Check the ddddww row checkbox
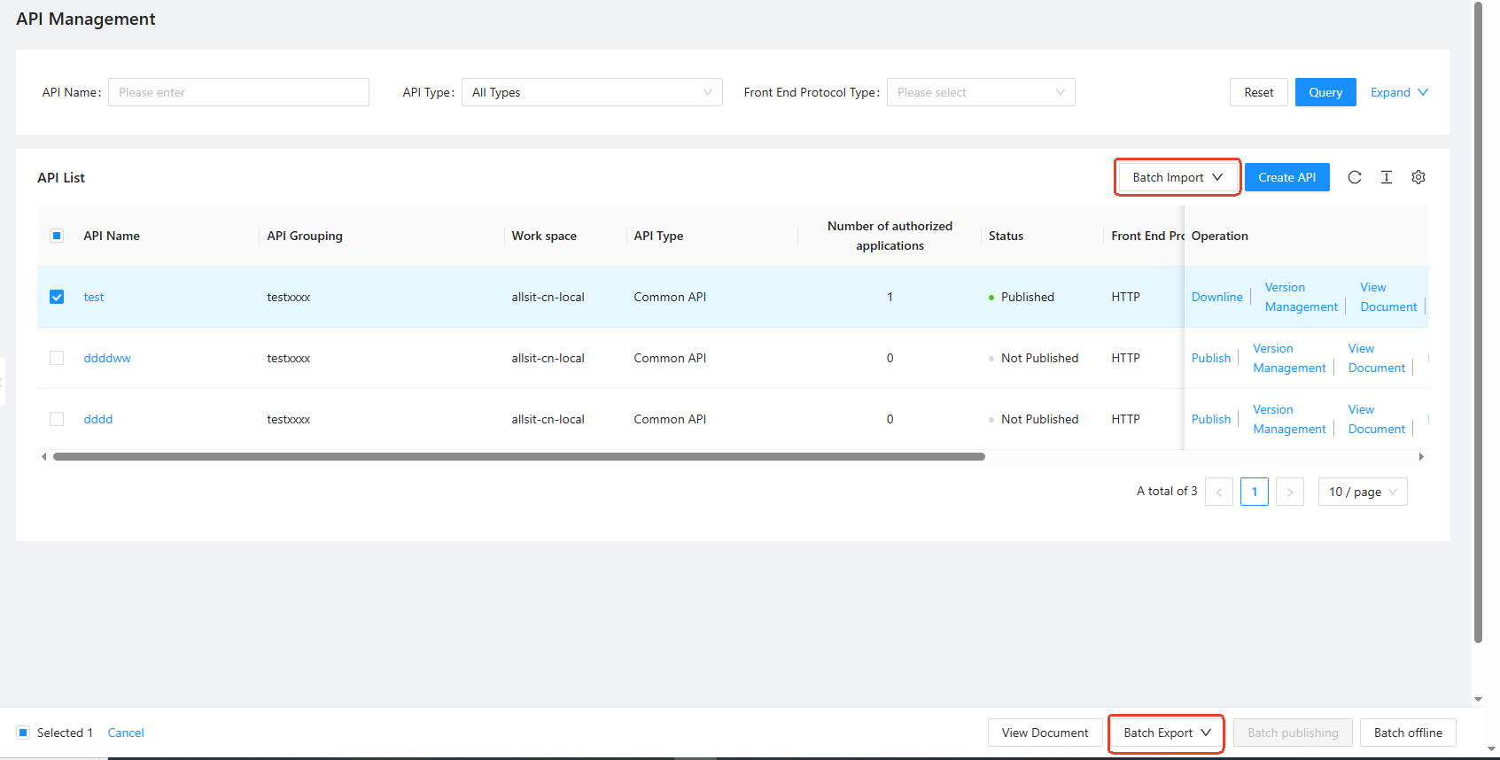Viewport: 1500px width, 760px height. (57, 358)
